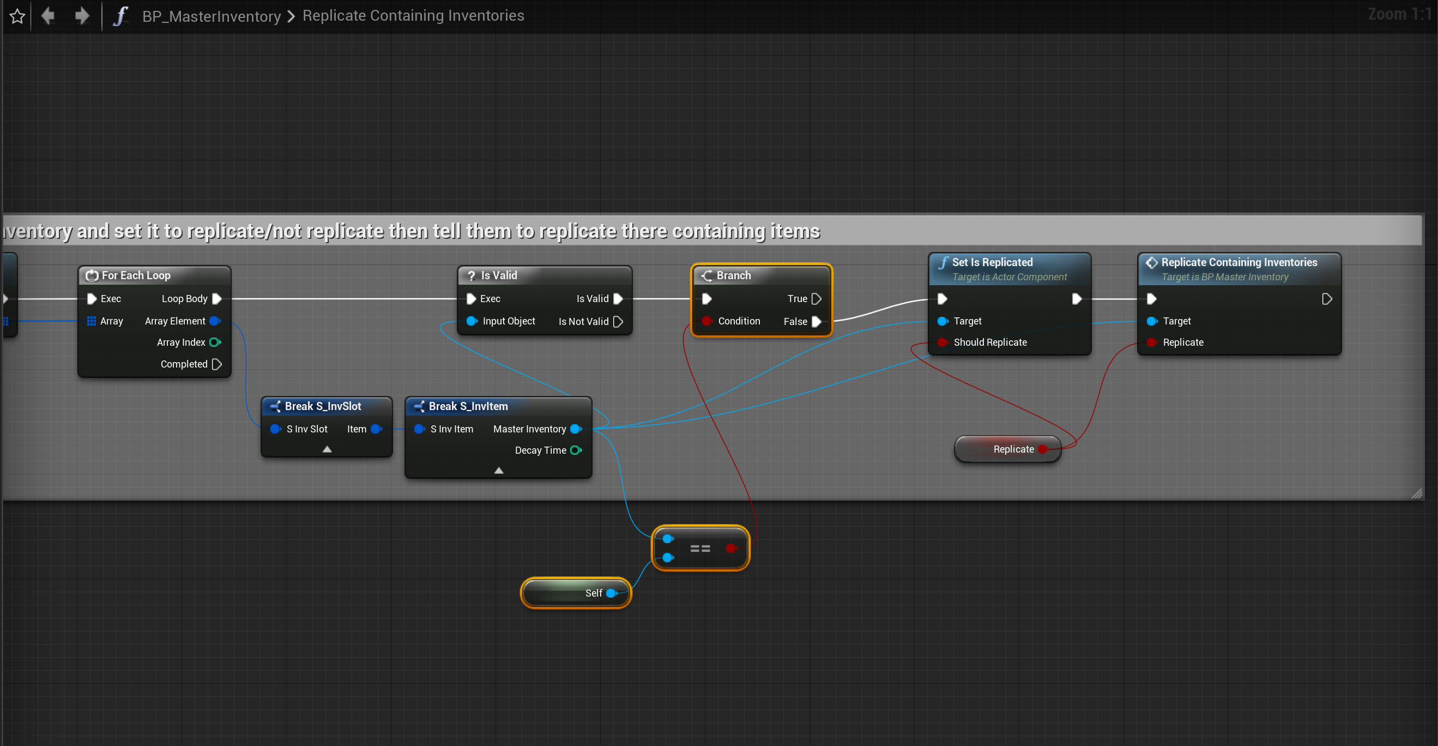Click the Should Replicate boolean pin
Image resolution: width=1438 pixels, height=746 pixels.
[x=942, y=342]
